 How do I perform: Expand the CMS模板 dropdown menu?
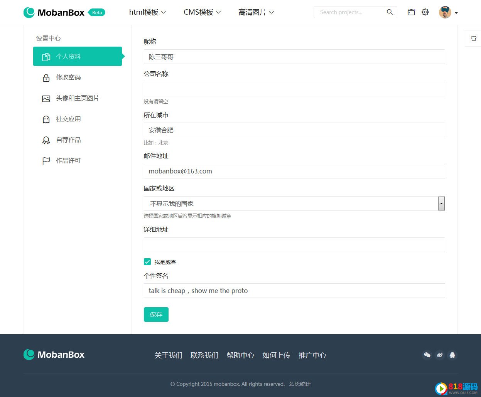tap(202, 12)
